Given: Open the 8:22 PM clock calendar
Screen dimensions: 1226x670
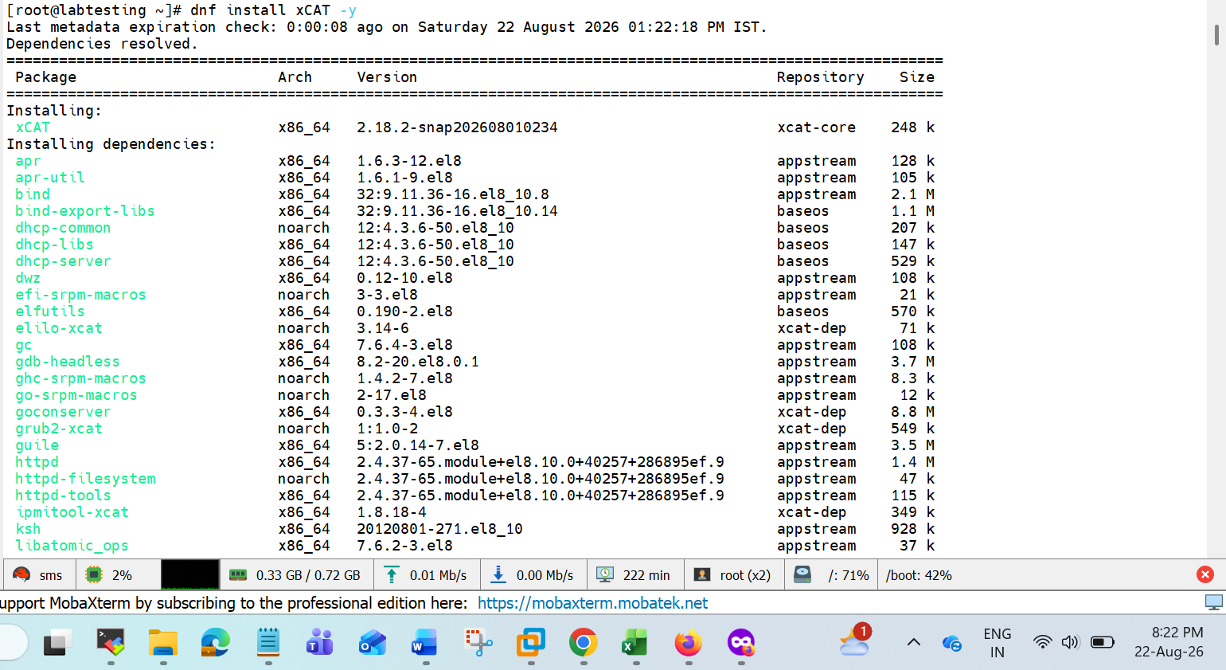Looking at the screenshot, I should click(1169, 642).
